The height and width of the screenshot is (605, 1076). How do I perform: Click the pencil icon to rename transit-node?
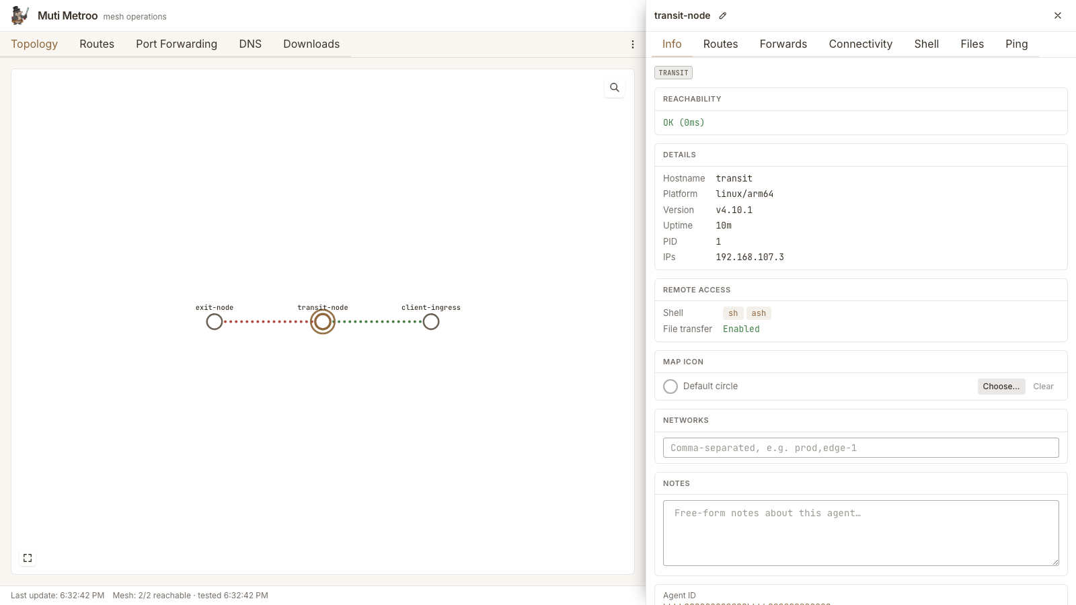[723, 15]
